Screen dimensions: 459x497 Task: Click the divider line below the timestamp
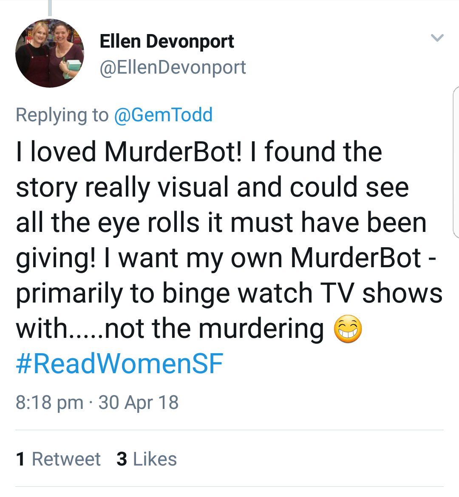click(229, 430)
